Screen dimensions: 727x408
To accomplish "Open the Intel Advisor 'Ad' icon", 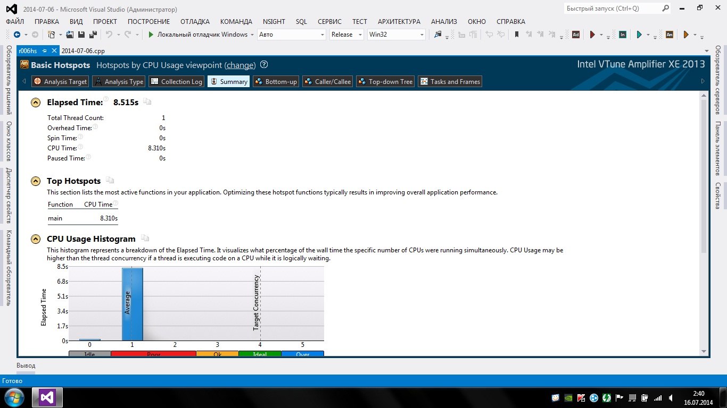I will (x=575, y=35).
